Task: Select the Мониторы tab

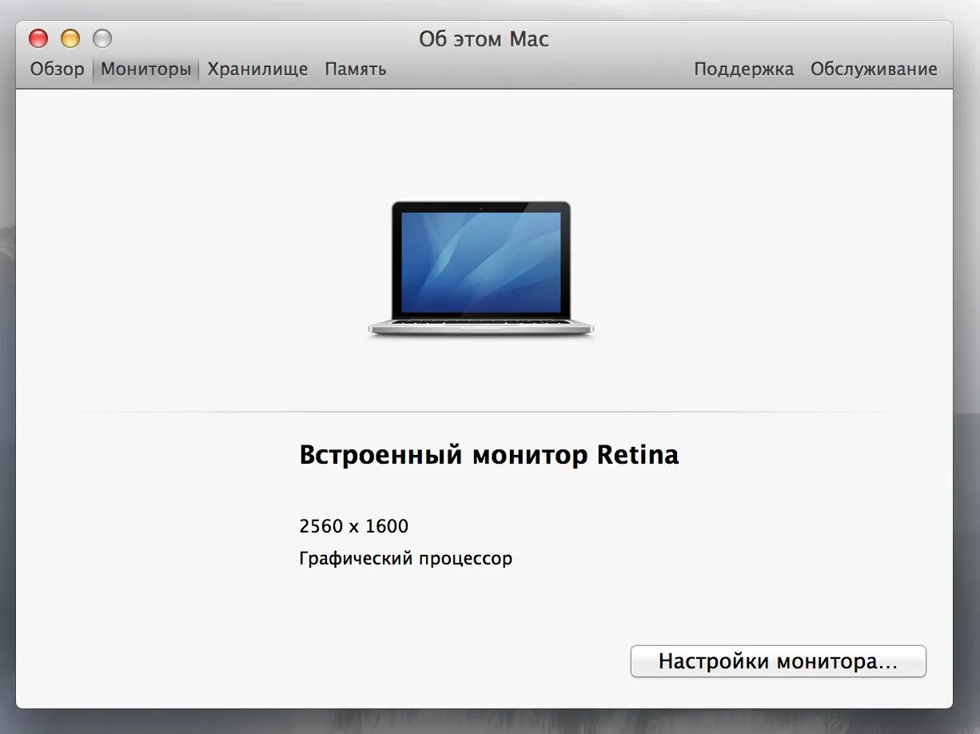Action: [x=146, y=70]
